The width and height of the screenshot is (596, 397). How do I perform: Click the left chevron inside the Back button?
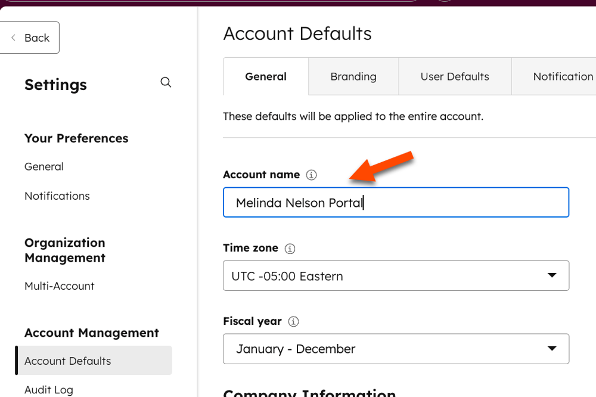pyautogui.click(x=13, y=38)
